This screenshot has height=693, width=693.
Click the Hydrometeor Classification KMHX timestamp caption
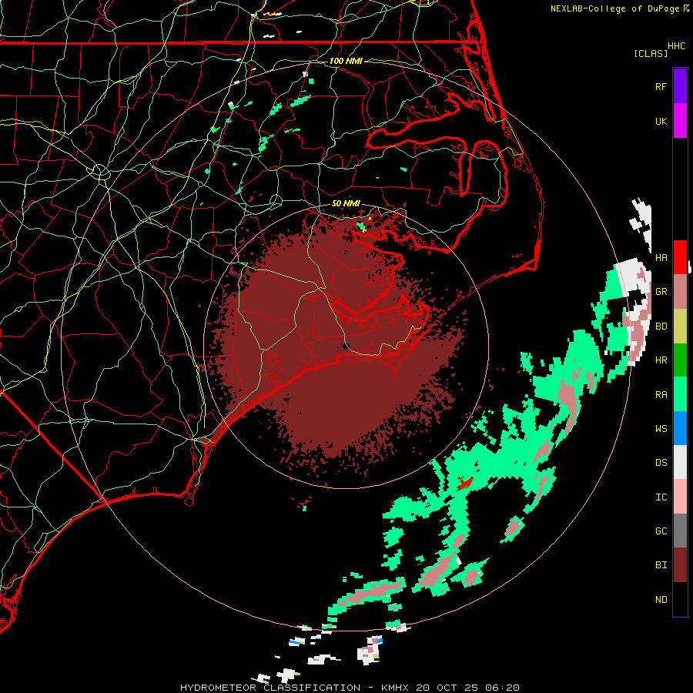(x=350, y=688)
